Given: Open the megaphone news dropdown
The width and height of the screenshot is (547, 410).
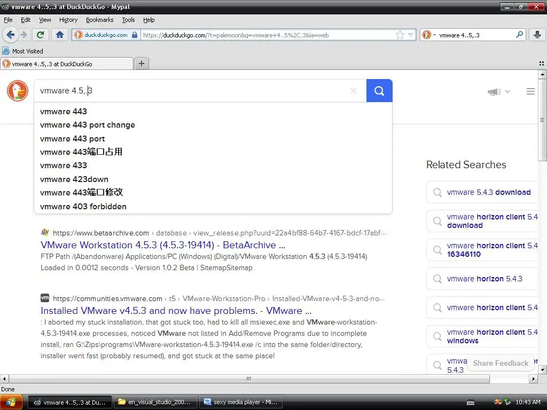Looking at the screenshot, I should coord(499,92).
